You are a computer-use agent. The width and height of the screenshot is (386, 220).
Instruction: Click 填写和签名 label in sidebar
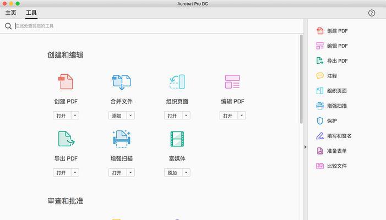339,136
